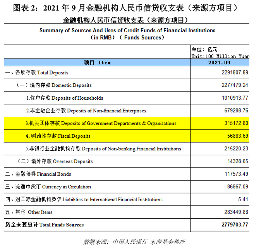Screen dimensions: 254x245
Task: Click the value 2277479.24
Action: 235,85
